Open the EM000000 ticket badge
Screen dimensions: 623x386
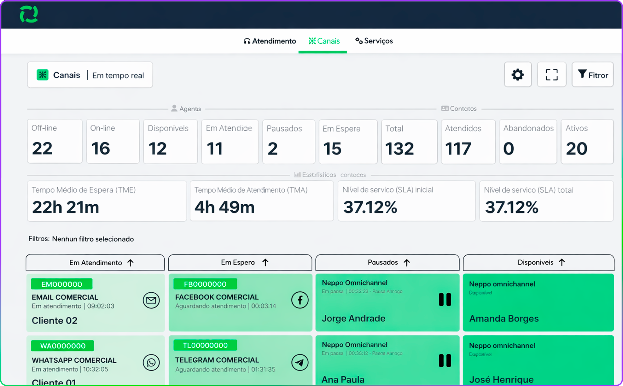click(x=61, y=284)
